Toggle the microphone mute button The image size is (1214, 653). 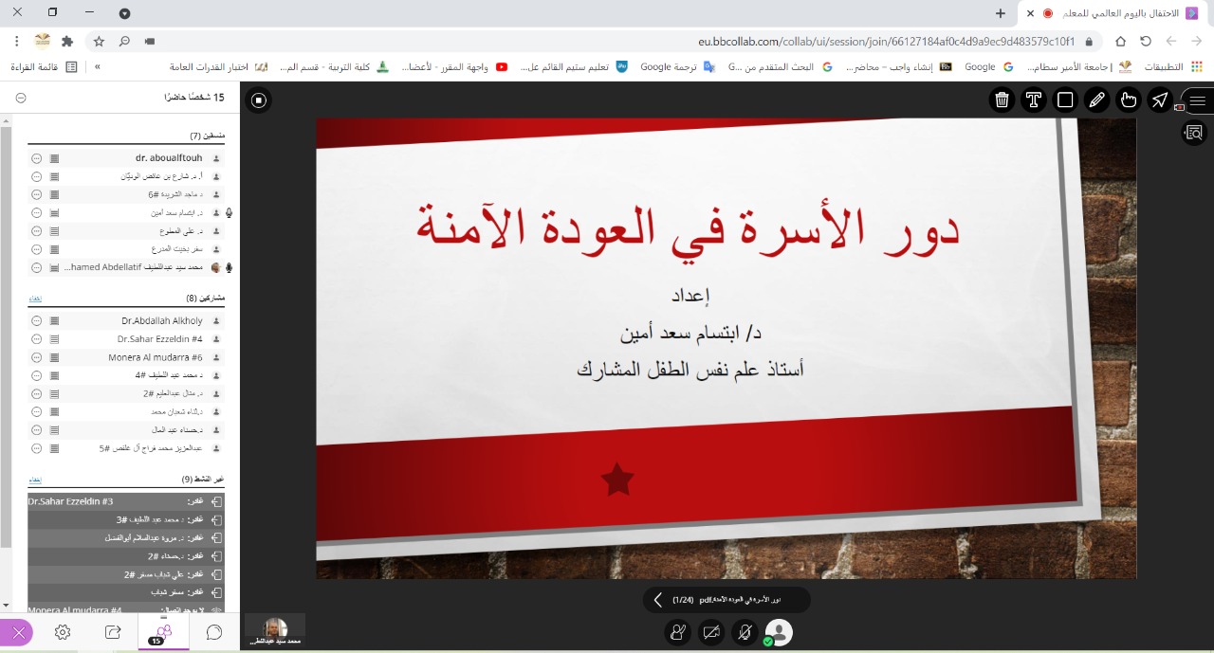pyautogui.click(x=746, y=631)
